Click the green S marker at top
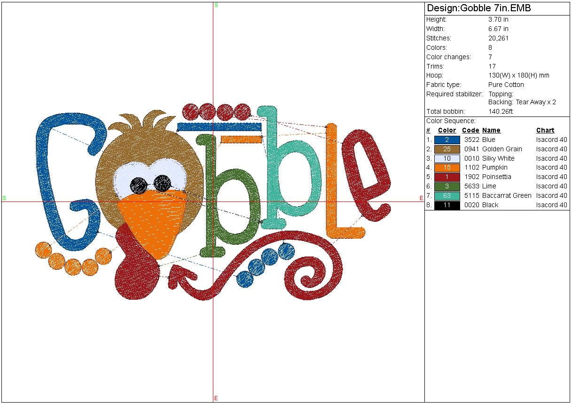572x404 pixels. 216,5
